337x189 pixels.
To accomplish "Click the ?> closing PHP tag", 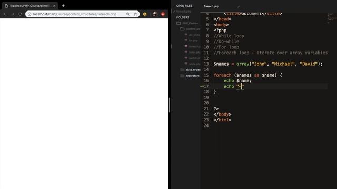I will coord(216,109).
